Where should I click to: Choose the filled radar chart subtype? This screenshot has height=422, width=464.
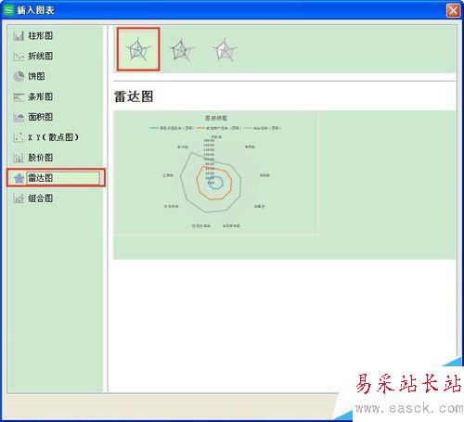pyautogui.click(x=225, y=49)
